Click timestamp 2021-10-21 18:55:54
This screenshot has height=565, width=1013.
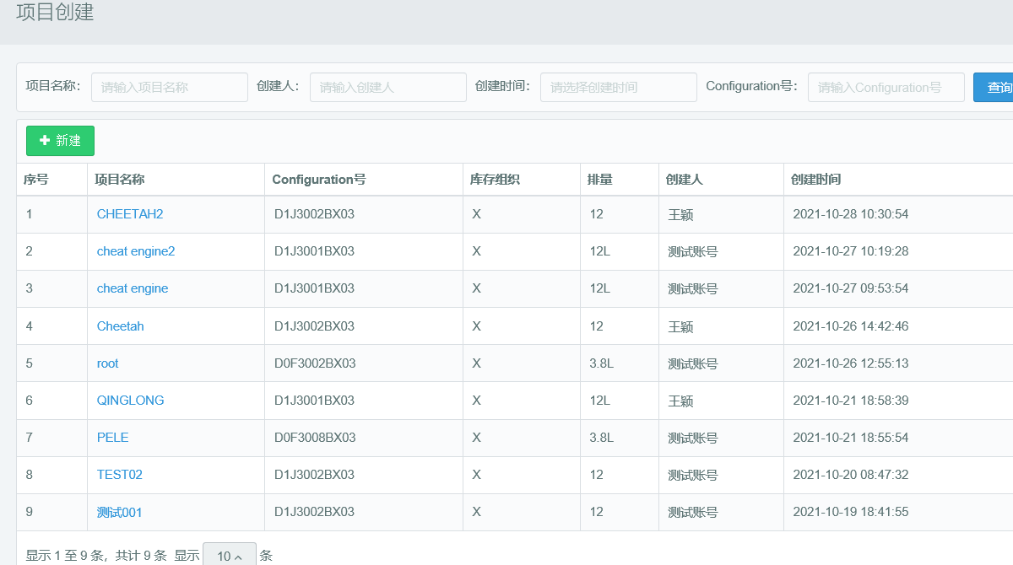(x=851, y=438)
